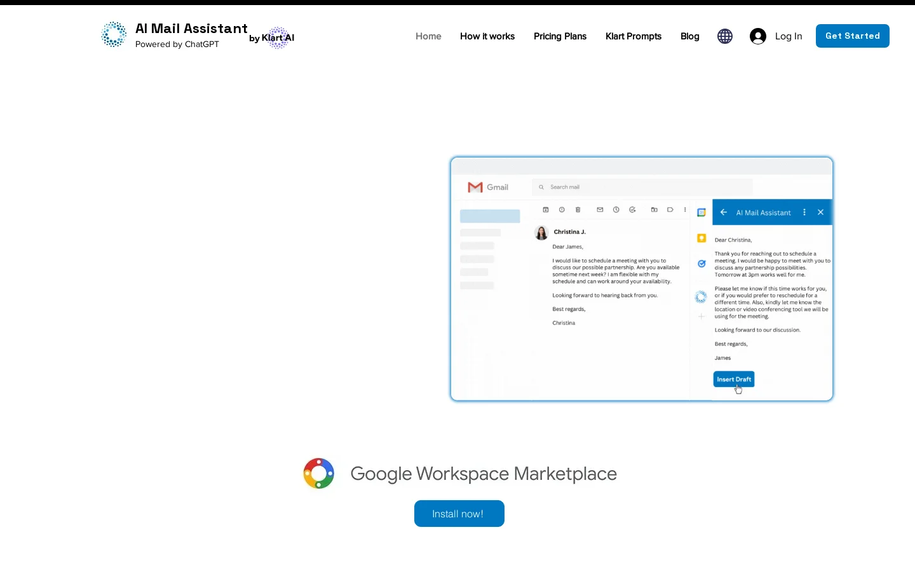Click the Google Calendar icon in preview sidebar
The height and width of the screenshot is (572, 915).
(x=701, y=212)
